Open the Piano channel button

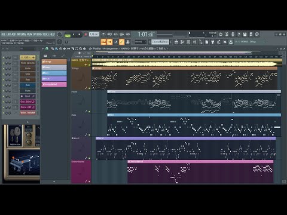[28, 91]
